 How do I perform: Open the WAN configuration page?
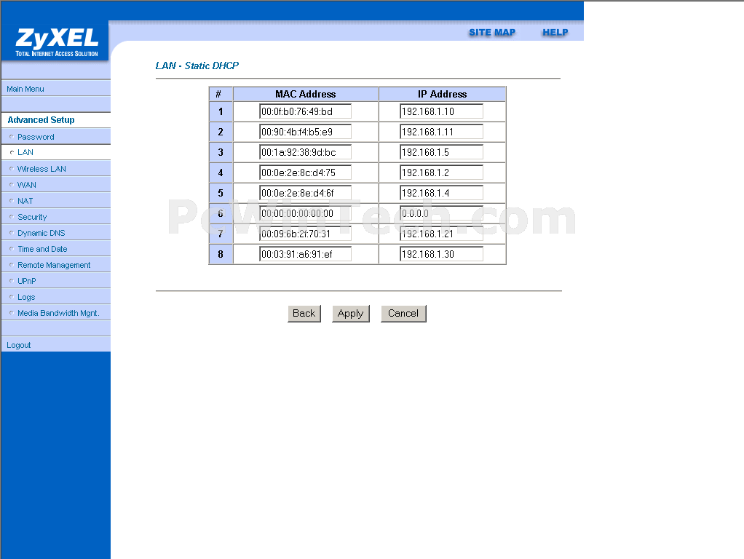tap(26, 185)
